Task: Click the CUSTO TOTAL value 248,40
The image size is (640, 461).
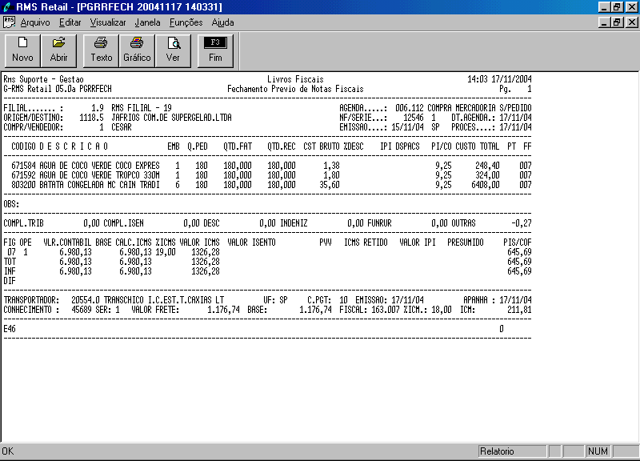Action: pyautogui.click(x=487, y=166)
